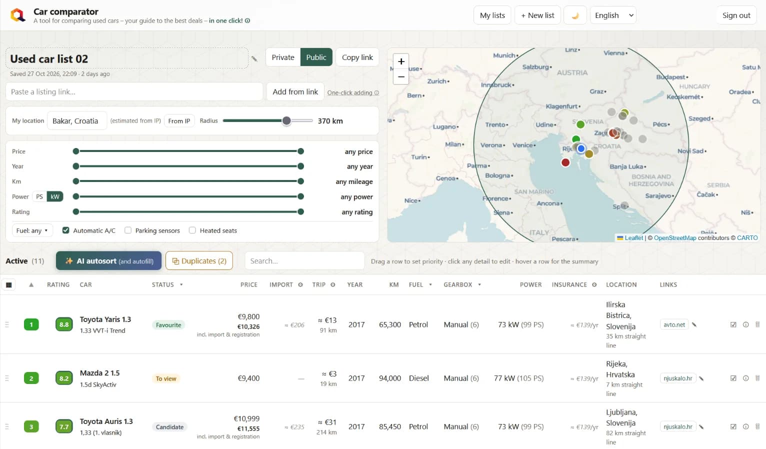Toggle the checkbox on the Toyota Auris row
Screen dimensions: 766x449
point(733,426)
